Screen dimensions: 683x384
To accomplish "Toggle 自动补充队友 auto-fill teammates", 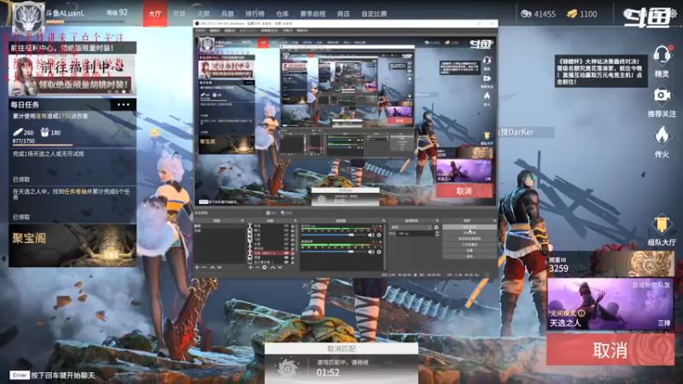I will click(651, 285).
